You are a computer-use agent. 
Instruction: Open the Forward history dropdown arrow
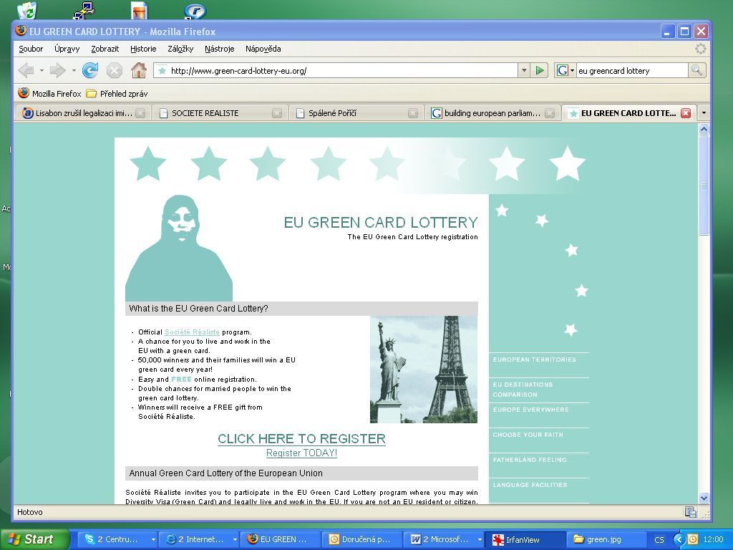(x=74, y=71)
